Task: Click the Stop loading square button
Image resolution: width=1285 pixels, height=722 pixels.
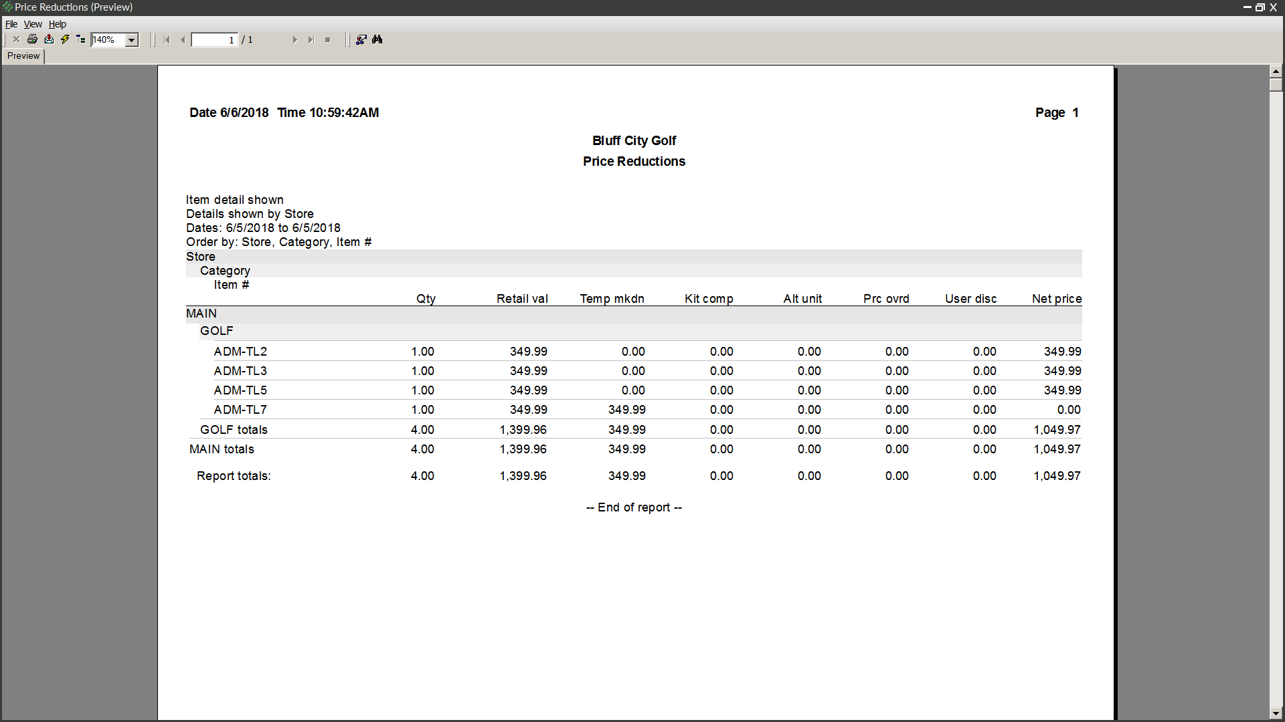Action: [327, 40]
